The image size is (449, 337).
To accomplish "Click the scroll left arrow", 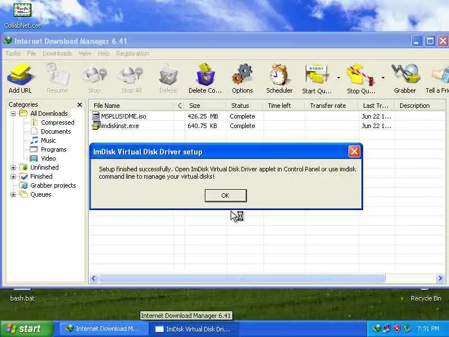I will pos(94,278).
